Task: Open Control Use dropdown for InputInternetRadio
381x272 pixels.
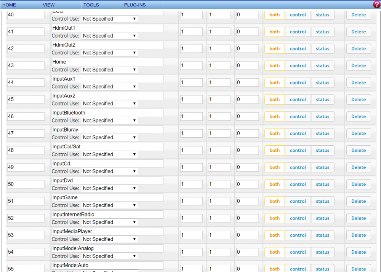Action: pos(109,223)
